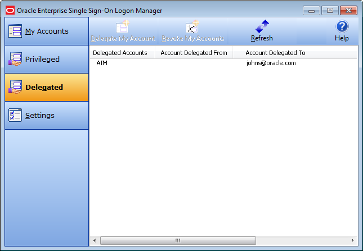The width and height of the screenshot is (363, 251).
Task: Click the Privileged hand icon
Action: coord(15,59)
